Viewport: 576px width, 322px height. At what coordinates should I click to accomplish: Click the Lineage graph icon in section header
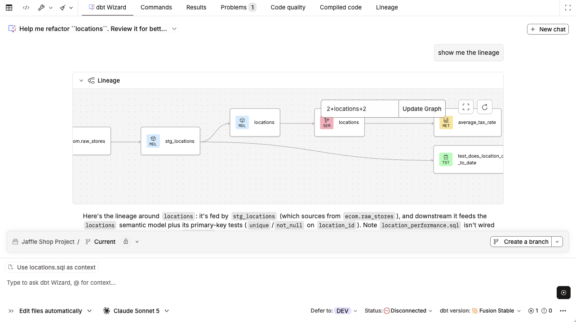[91, 80]
